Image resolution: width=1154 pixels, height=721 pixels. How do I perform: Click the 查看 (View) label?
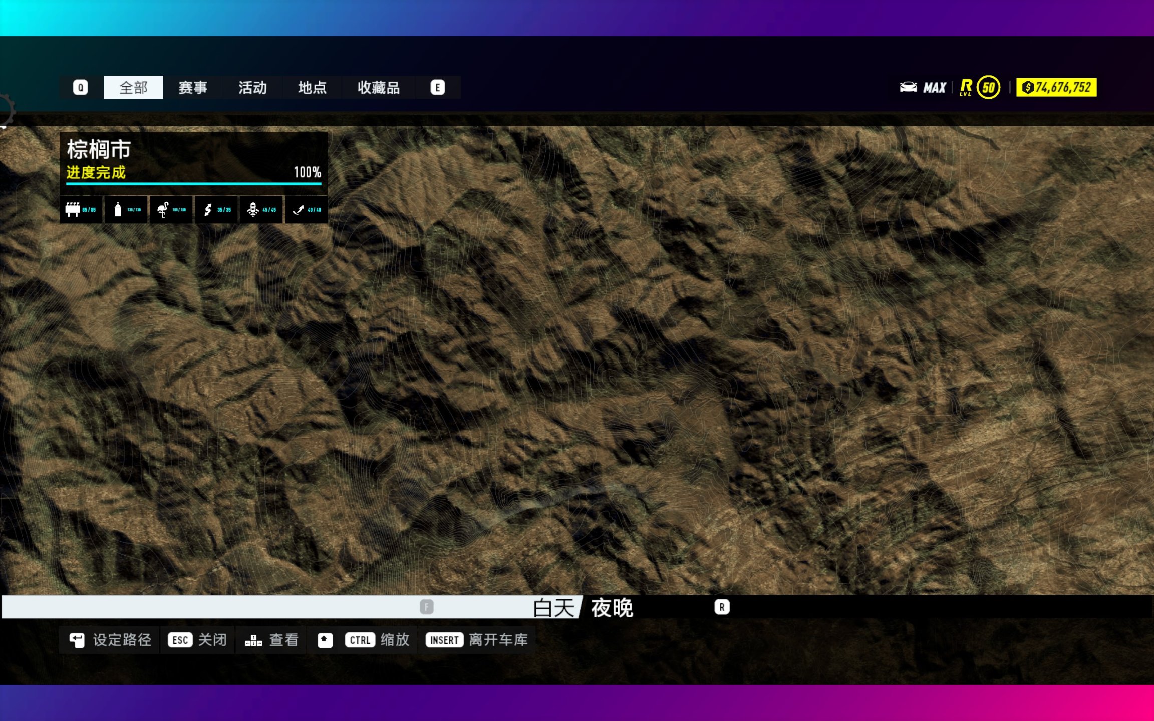tap(284, 640)
